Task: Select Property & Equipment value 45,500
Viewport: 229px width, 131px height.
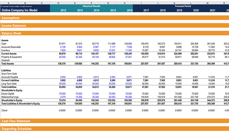Action: 62,57
